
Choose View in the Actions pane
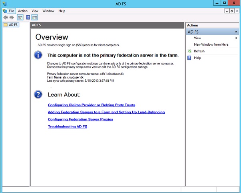197,38
